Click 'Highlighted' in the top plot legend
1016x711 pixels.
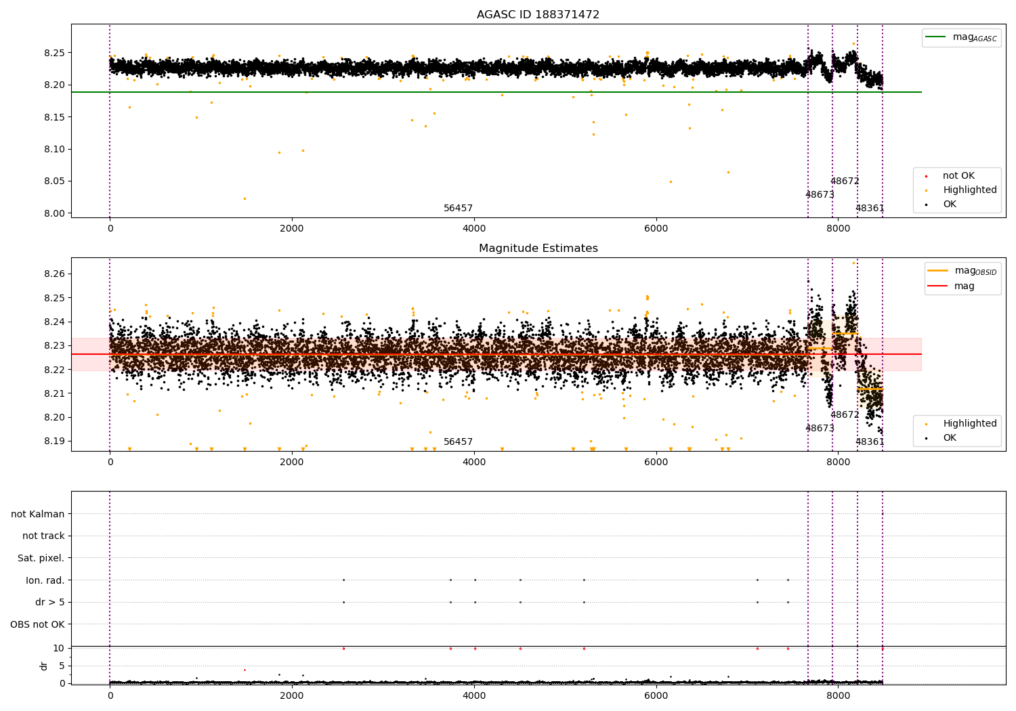pyautogui.click(x=969, y=190)
